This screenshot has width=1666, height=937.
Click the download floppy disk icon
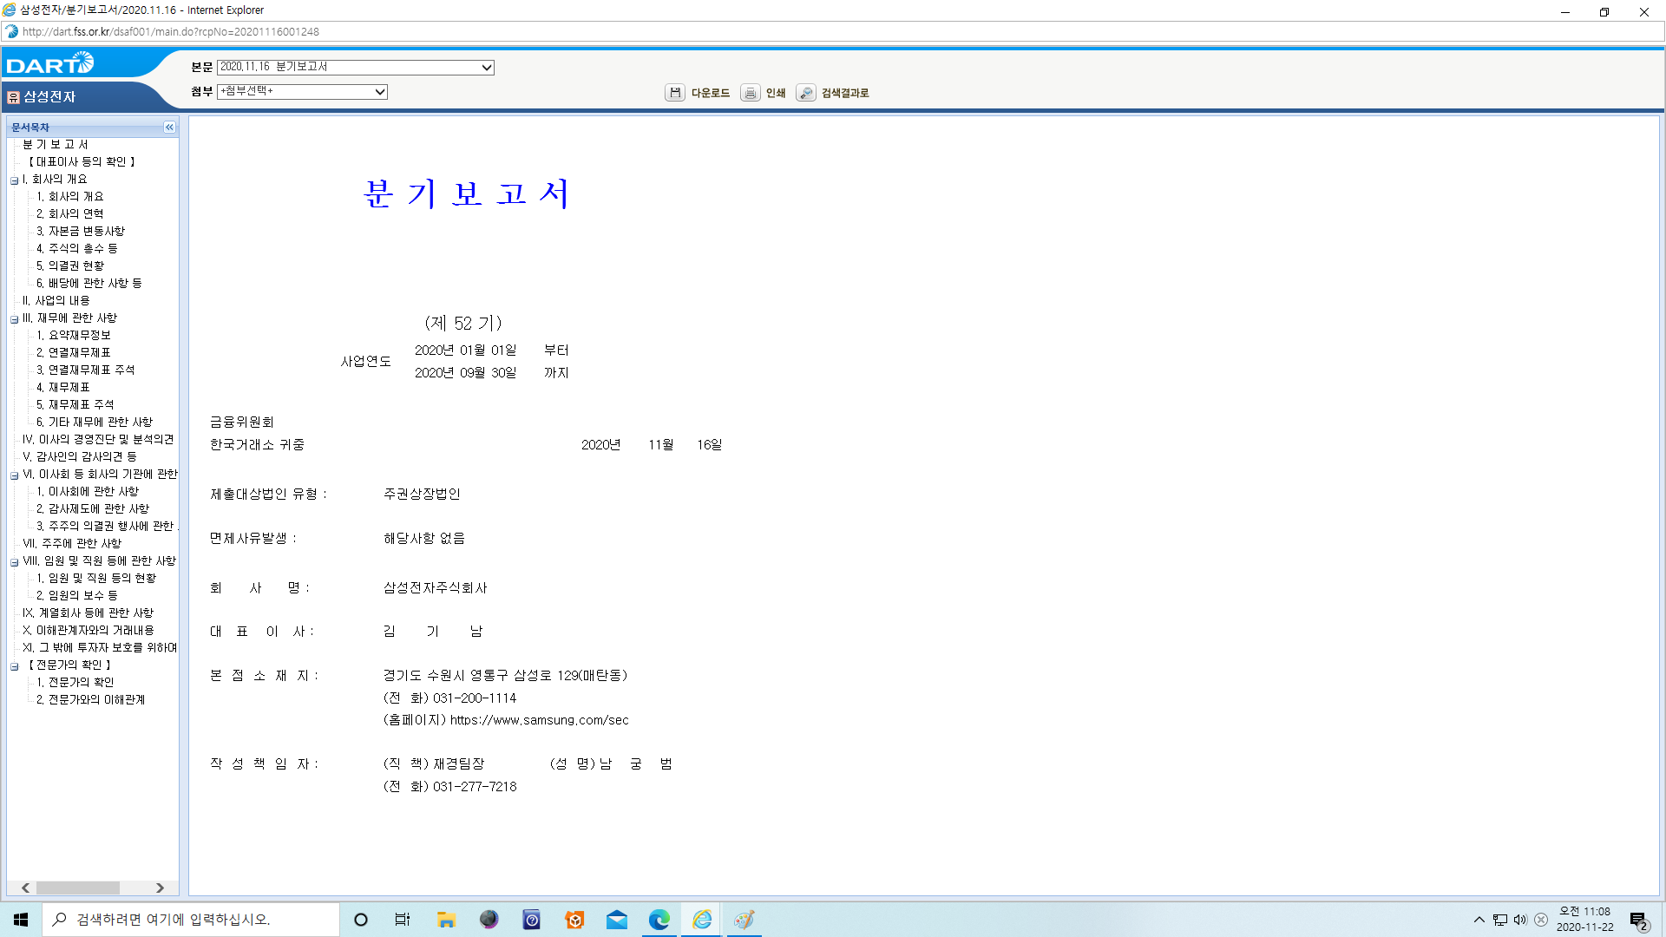pyautogui.click(x=675, y=93)
